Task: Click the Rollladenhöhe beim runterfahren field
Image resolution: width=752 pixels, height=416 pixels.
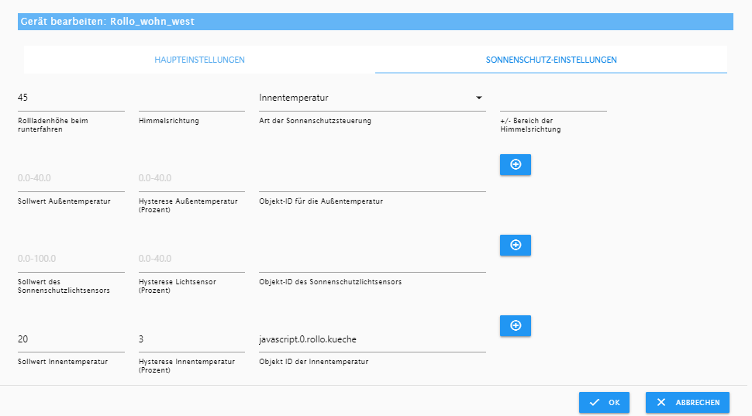Action: pyautogui.click(x=71, y=98)
